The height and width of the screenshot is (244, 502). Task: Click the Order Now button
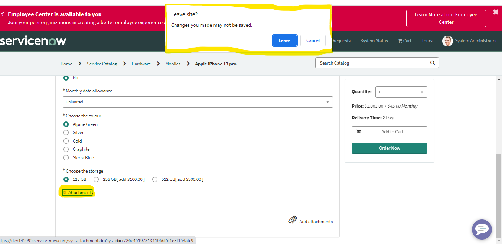point(389,148)
